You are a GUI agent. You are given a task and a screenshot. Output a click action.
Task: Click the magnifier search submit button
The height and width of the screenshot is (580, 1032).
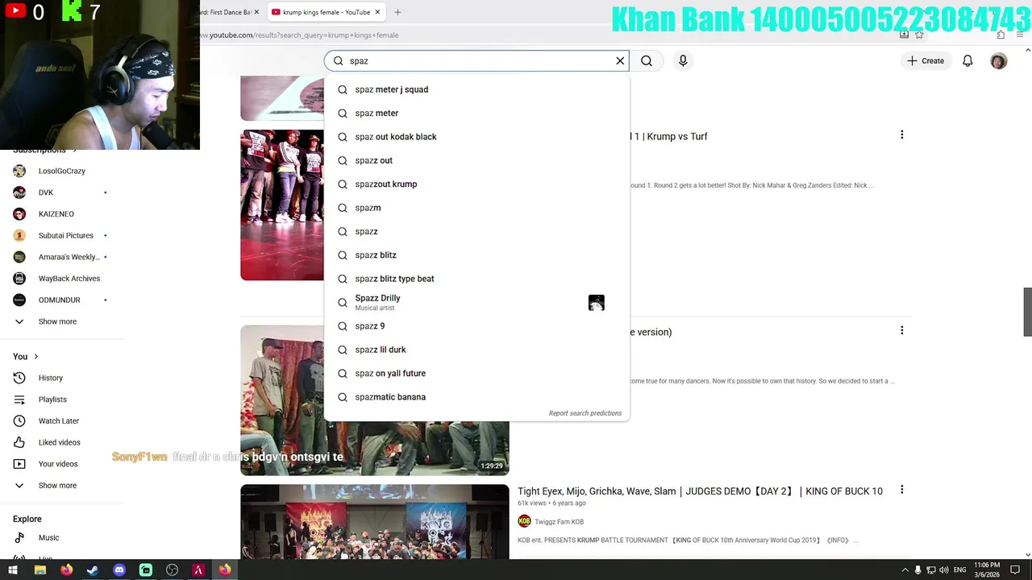tap(647, 60)
